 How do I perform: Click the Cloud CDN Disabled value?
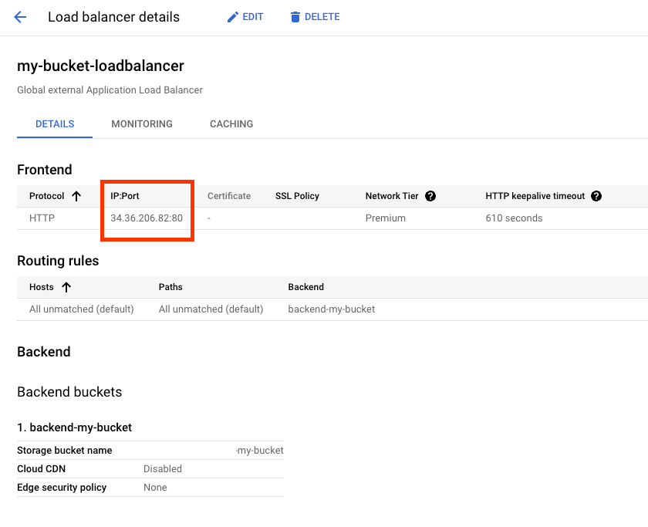coord(163,469)
